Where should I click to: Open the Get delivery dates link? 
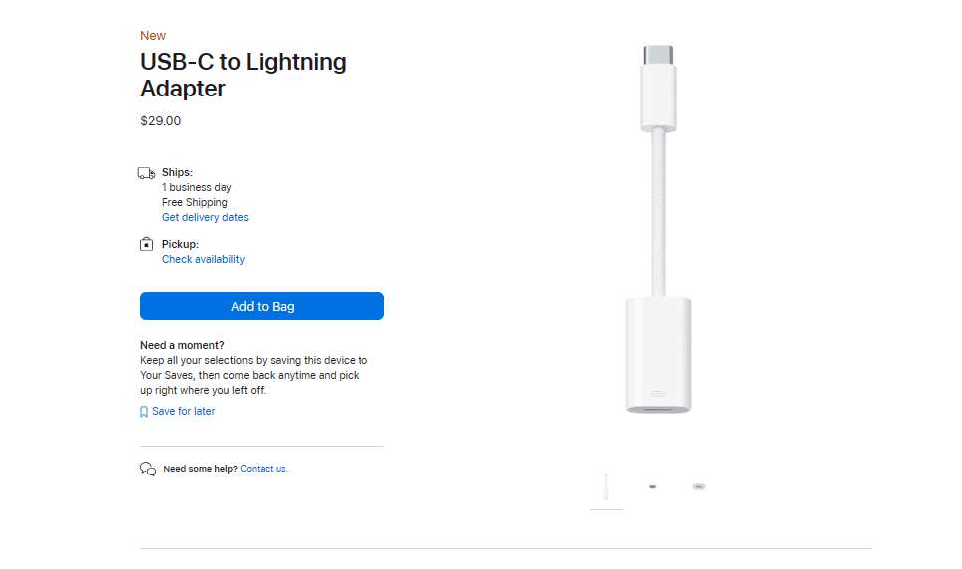pyautogui.click(x=205, y=217)
